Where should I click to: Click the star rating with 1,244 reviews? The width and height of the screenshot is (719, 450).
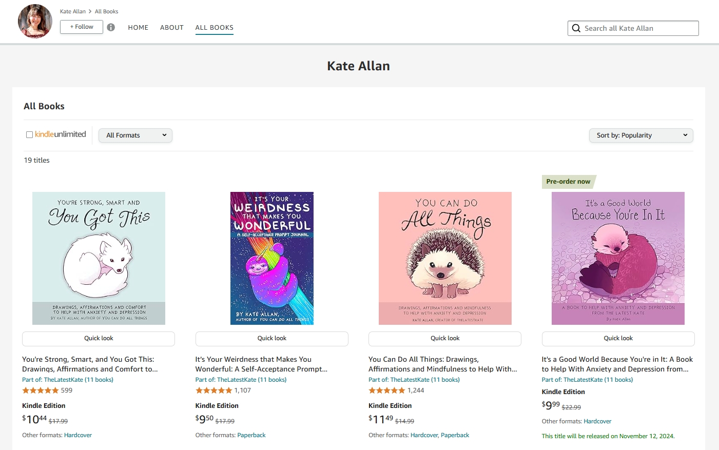click(x=387, y=390)
